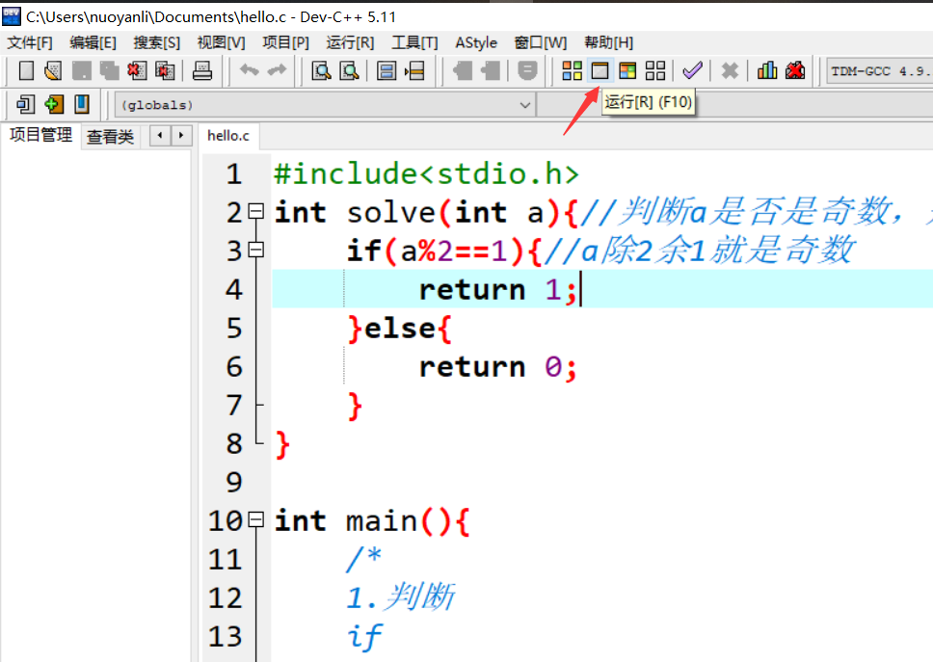933x662 pixels.
Task: Click the Close All files toolbar icon
Action: point(165,70)
